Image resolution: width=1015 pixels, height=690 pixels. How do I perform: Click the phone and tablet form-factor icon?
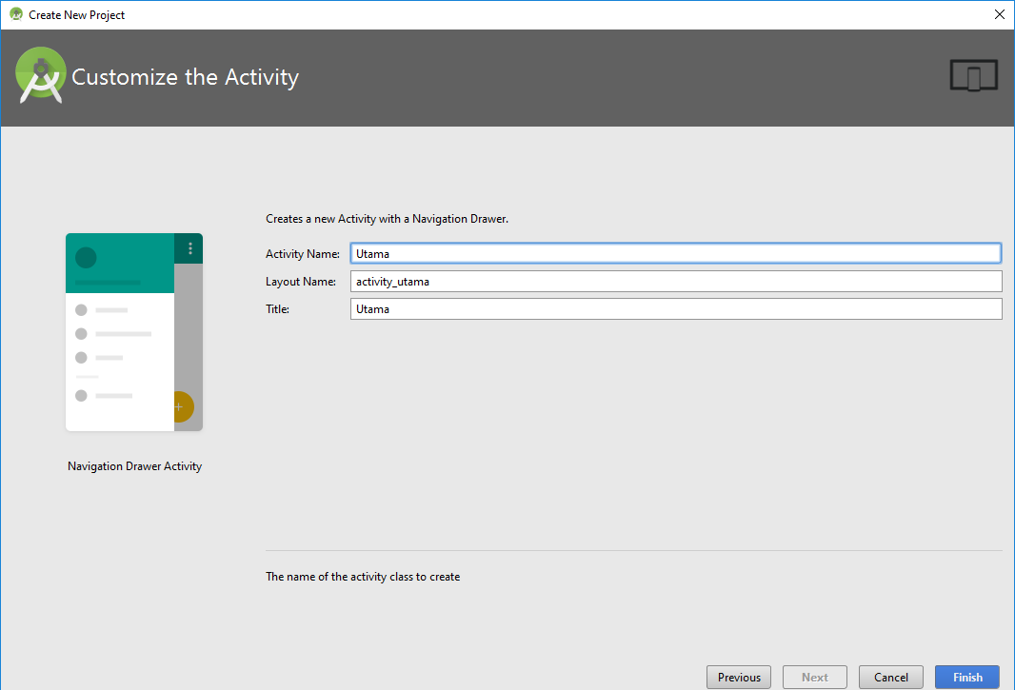pos(973,76)
